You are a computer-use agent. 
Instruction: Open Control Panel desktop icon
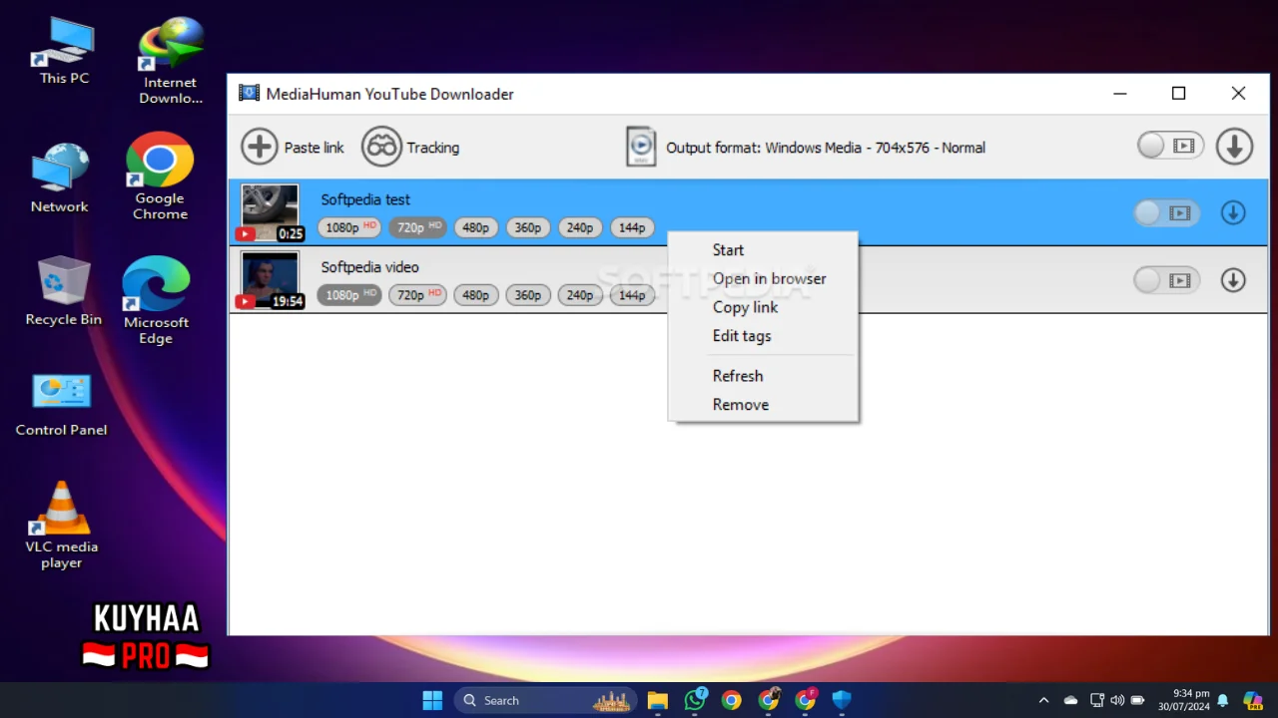(61, 405)
